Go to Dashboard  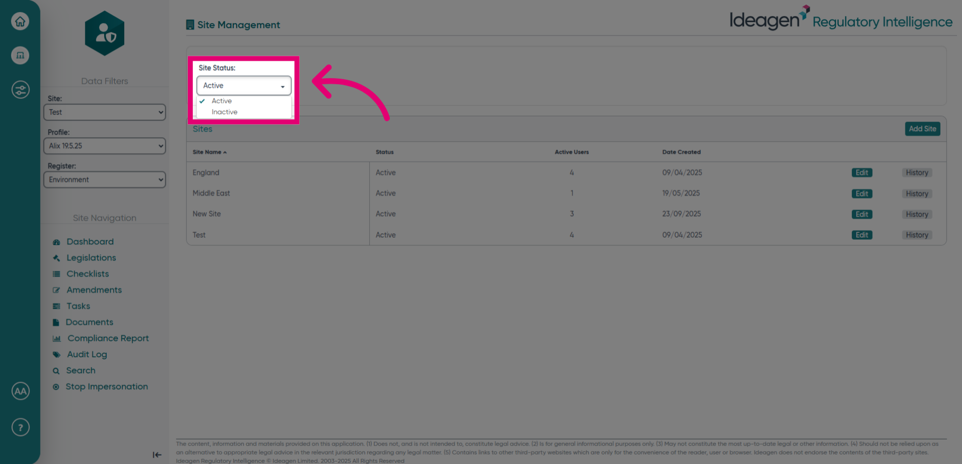click(90, 242)
